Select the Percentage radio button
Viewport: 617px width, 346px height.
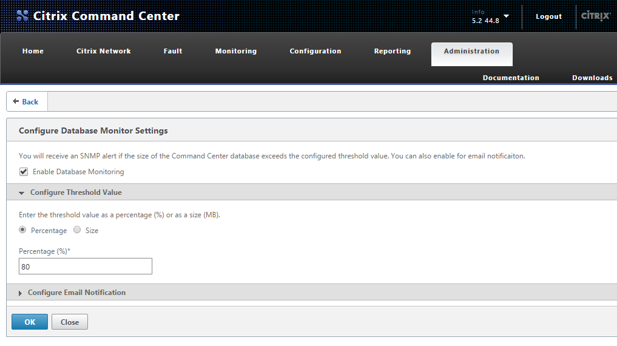pos(23,230)
